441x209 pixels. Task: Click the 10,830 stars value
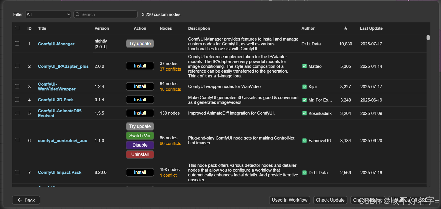345,44
